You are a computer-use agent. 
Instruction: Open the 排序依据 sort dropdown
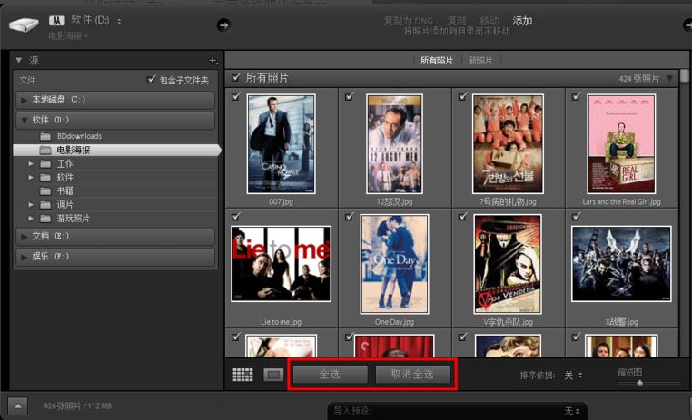[573, 375]
